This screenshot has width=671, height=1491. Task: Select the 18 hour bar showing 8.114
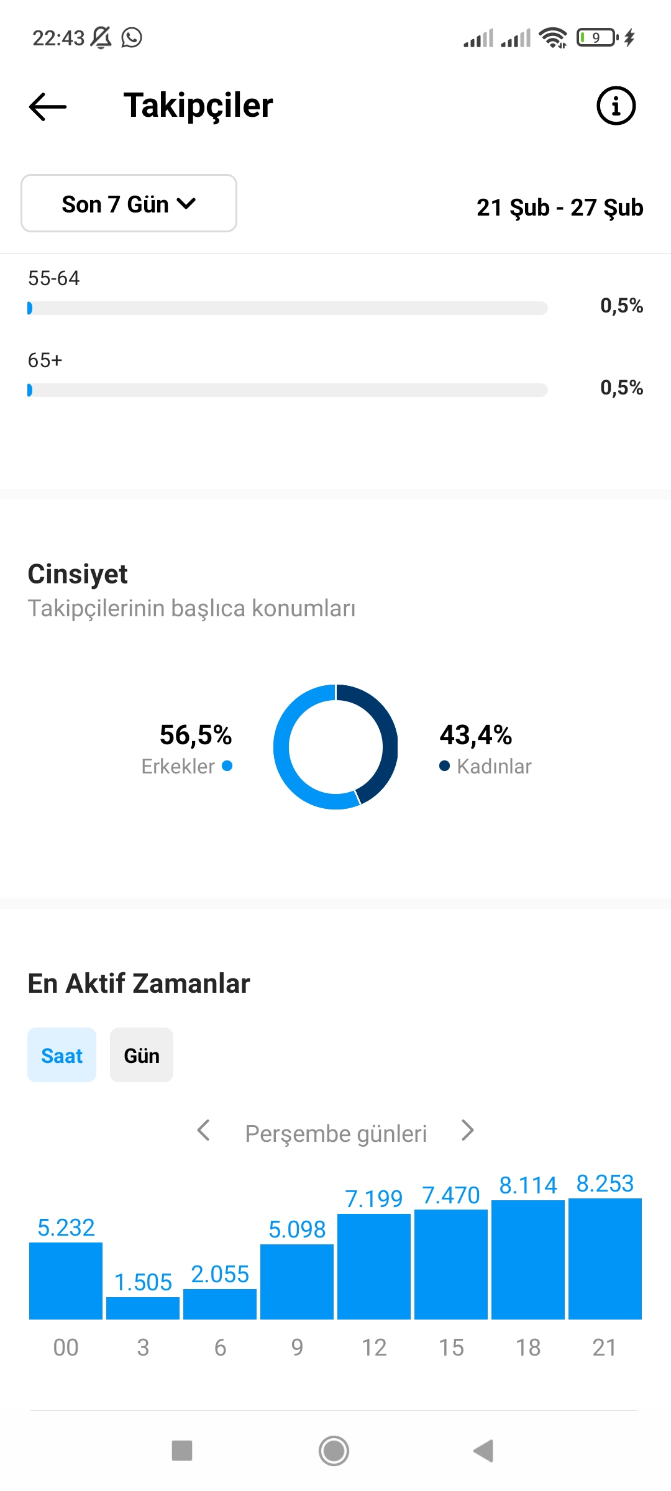[x=528, y=1259]
